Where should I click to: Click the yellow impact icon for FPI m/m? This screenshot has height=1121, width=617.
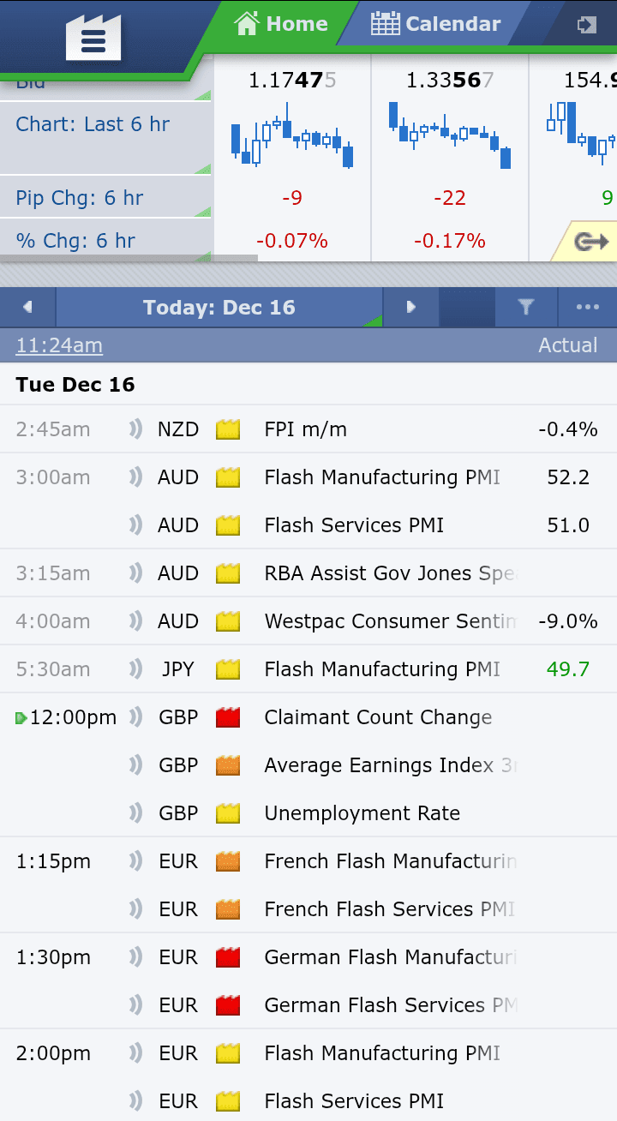(228, 429)
